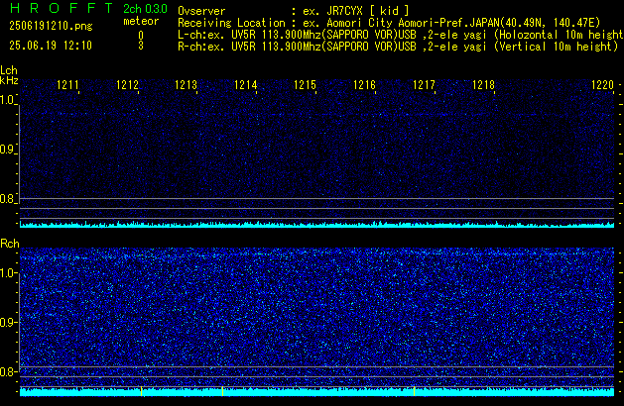Viewport: 624px width, 406px height.
Task: Select the file name 2506191210.png
Action: point(51,26)
